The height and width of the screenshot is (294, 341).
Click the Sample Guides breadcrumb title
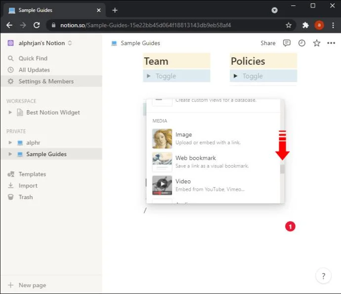point(140,43)
